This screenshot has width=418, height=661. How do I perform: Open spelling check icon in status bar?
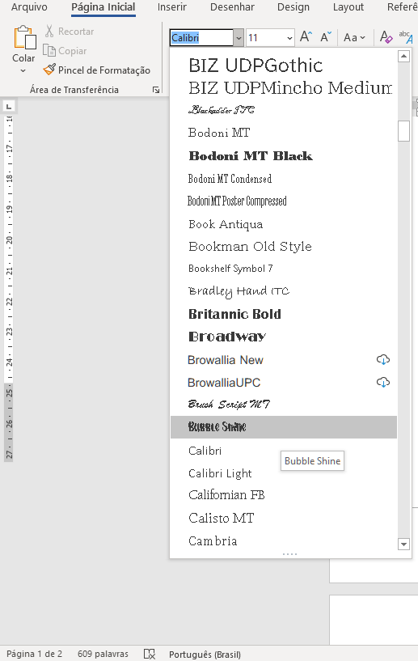[149, 654]
